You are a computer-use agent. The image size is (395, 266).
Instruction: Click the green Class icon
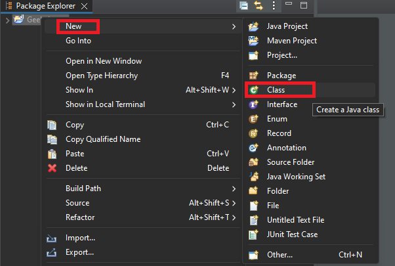point(253,90)
